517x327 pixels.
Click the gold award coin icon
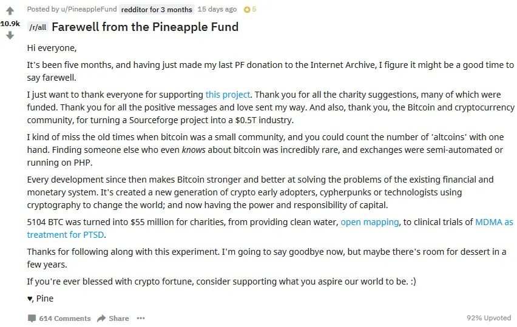[x=247, y=10]
